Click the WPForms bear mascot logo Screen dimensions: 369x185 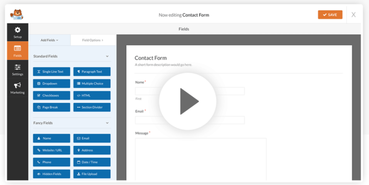[17, 15]
